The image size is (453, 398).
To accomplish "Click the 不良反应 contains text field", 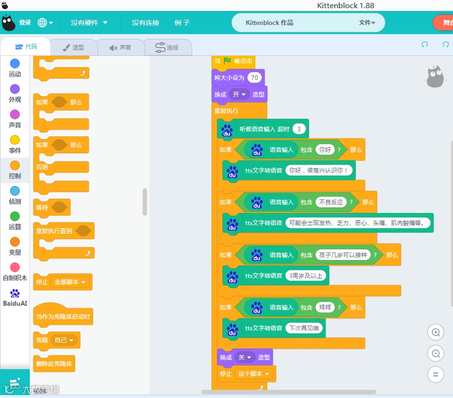I will [x=331, y=202].
